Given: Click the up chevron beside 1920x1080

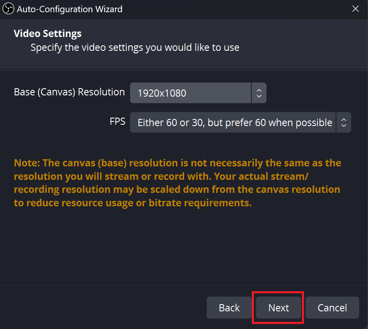Looking at the screenshot, I should (259, 90).
